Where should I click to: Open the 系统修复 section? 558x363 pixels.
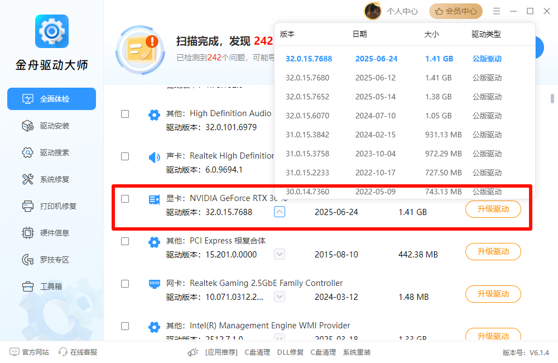click(46, 179)
